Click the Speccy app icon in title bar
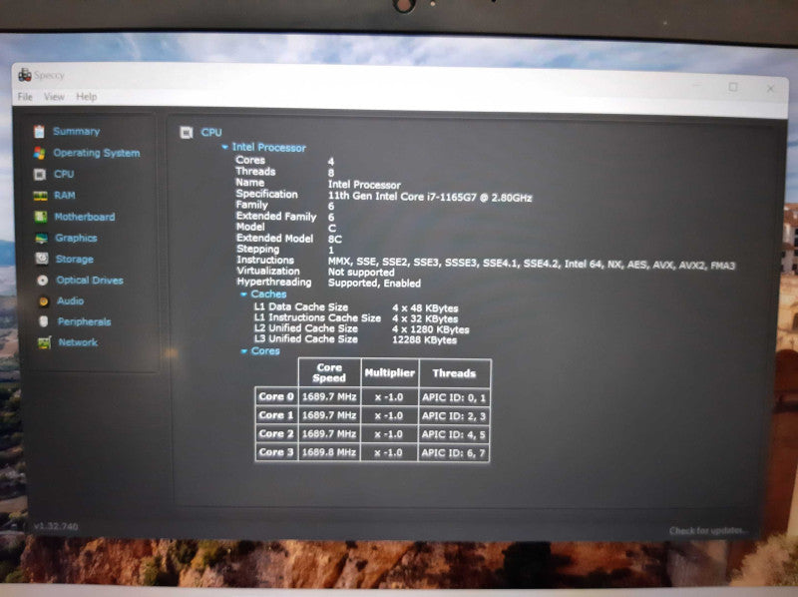This screenshot has height=597, width=798. (x=25, y=76)
